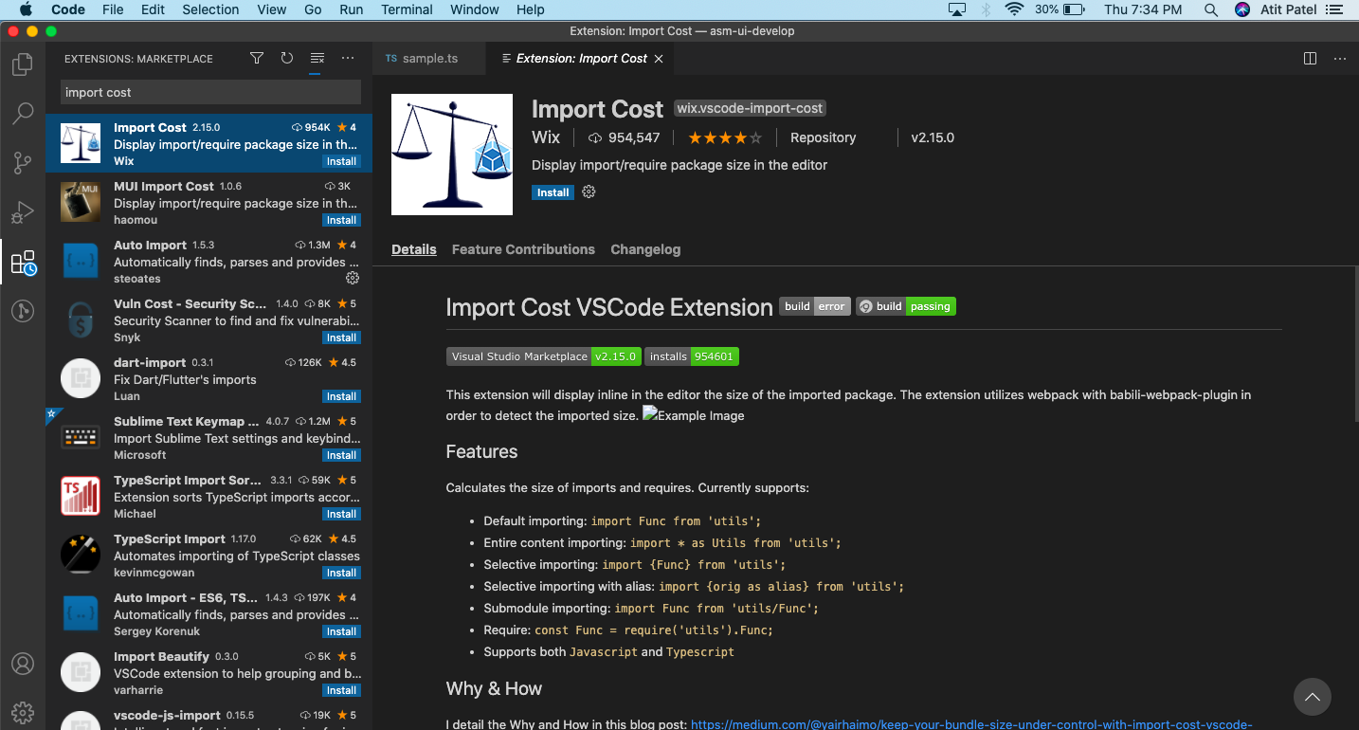Open the GitLens icon in activity bar
The height and width of the screenshot is (730, 1359).
click(23, 310)
